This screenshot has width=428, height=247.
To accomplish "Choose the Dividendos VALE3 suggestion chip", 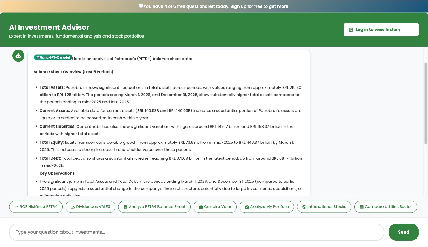I will (x=90, y=207).
